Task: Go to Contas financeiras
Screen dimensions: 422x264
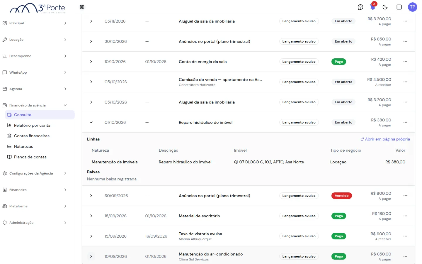Action: coord(40,136)
